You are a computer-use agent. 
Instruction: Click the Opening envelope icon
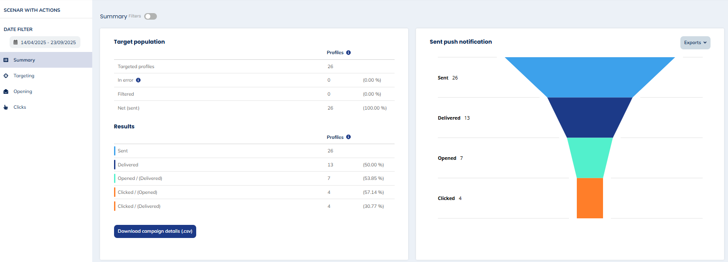pos(6,92)
